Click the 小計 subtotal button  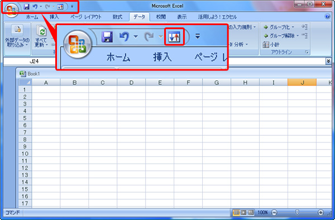pos(271,45)
